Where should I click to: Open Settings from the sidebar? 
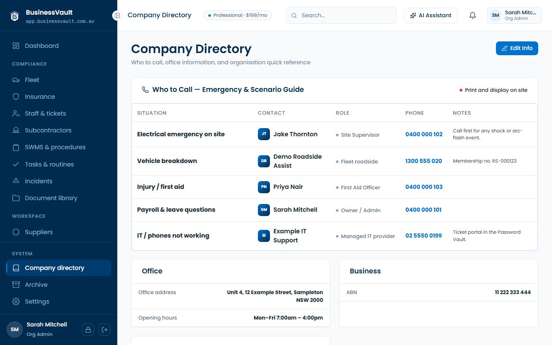point(59,301)
